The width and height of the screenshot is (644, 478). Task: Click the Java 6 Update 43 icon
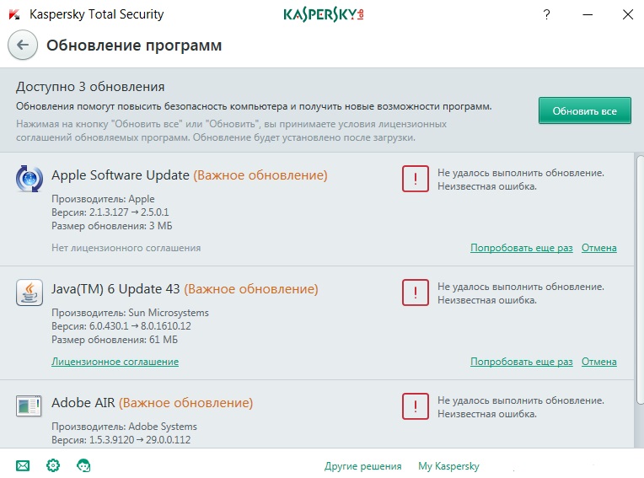(x=30, y=293)
